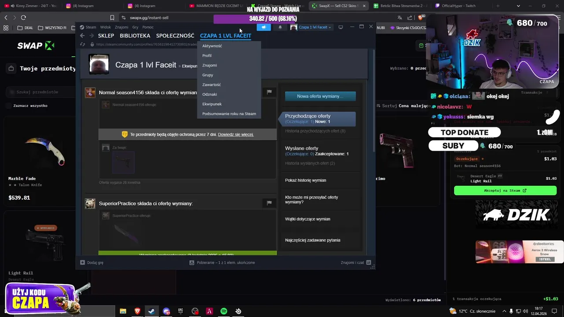Open Dowiedz się więcej link

click(236, 134)
